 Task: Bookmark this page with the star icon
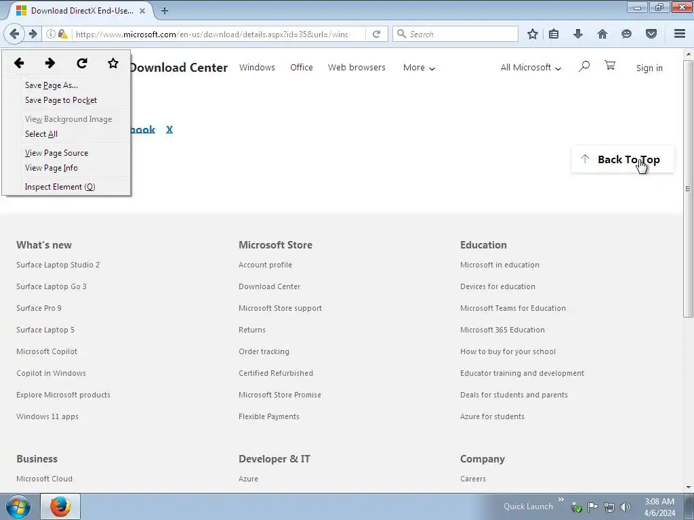533,34
